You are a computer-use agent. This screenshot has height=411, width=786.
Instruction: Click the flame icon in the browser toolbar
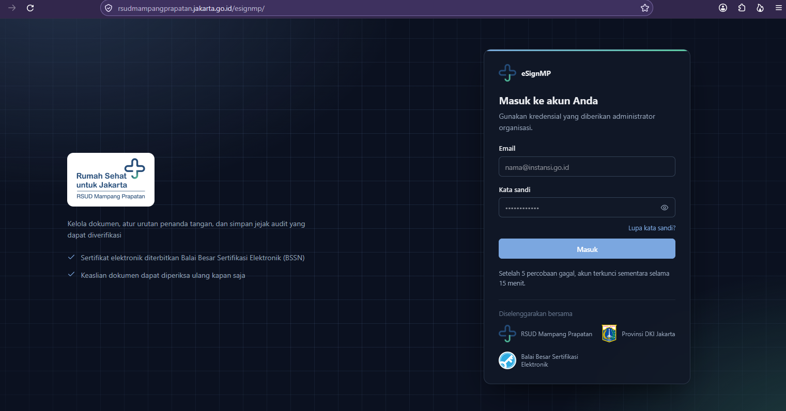coord(760,8)
